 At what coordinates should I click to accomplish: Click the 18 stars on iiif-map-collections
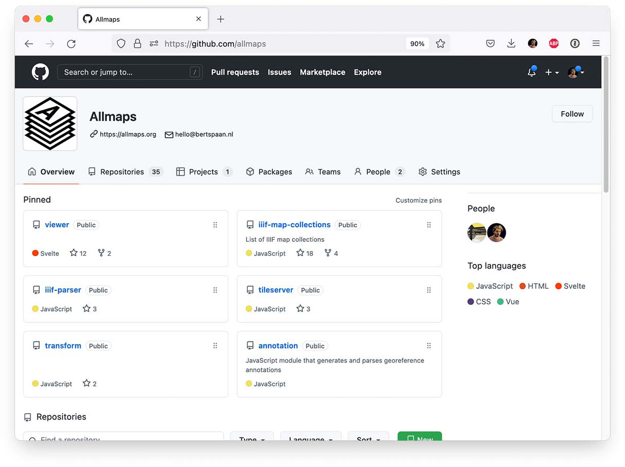click(x=305, y=253)
